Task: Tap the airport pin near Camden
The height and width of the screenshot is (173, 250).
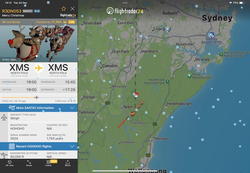Action: (x=99, y=61)
